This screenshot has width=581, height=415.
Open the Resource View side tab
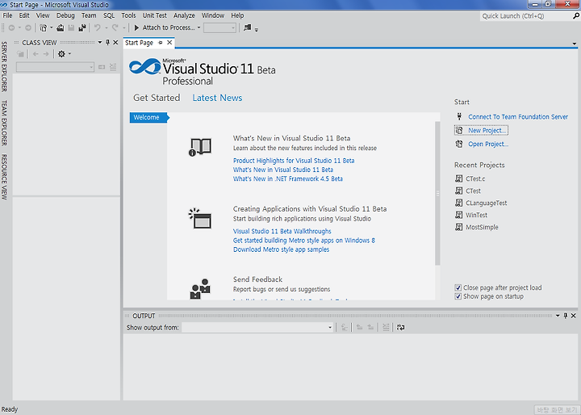point(4,177)
